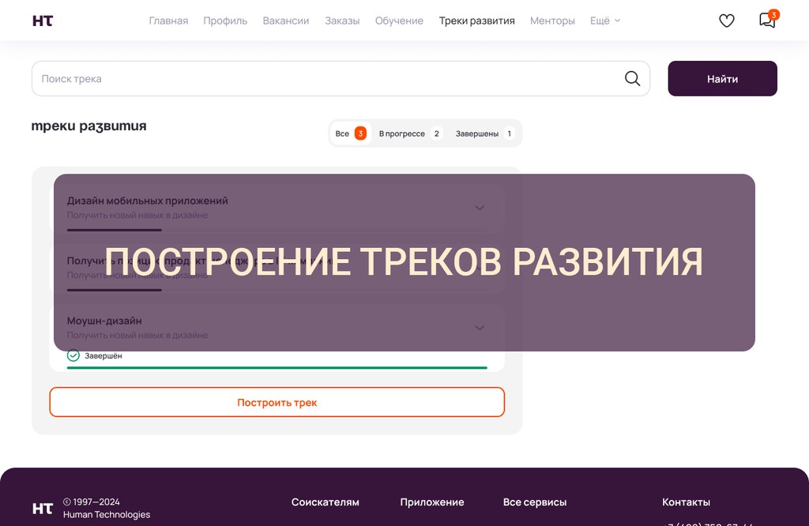Image resolution: width=809 pixels, height=526 pixels.
Task: Click the Найти button
Action: coord(722,78)
